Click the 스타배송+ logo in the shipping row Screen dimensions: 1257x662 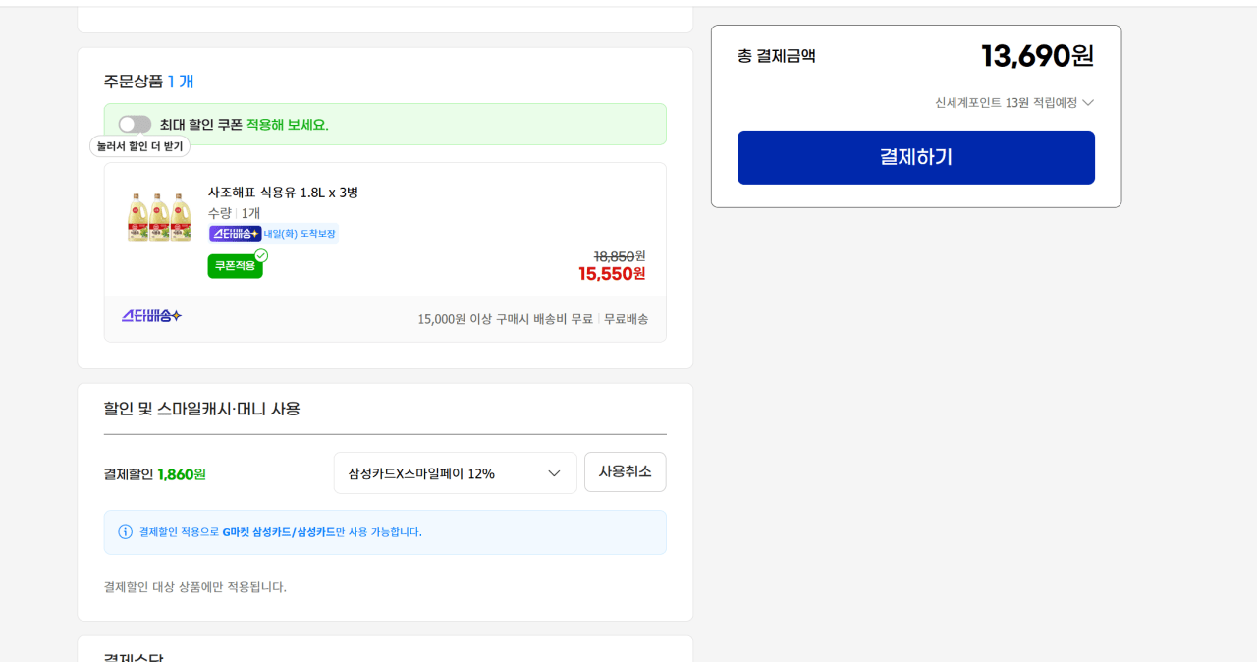[x=150, y=318]
